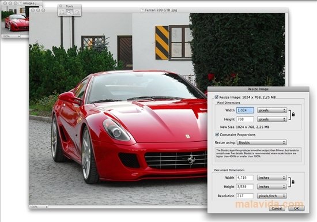Close the images.j window
This screenshot has width=317, height=222.
5,3
